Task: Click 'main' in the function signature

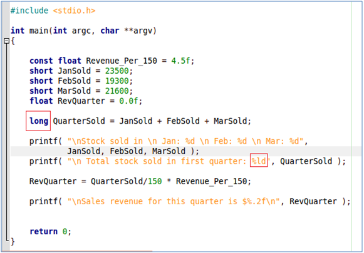Action: [x=39, y=31]
